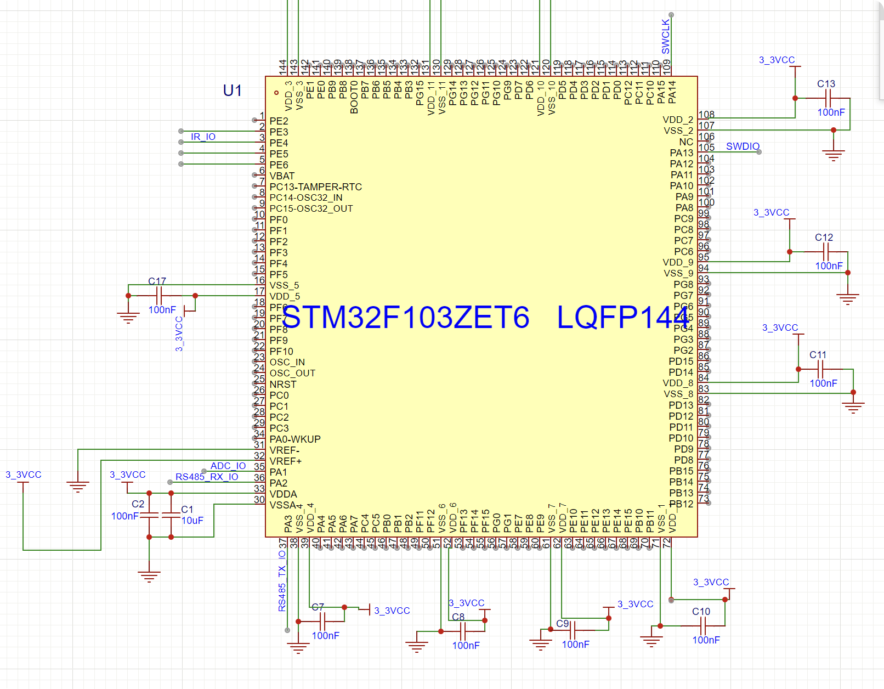Select the PA0-WKUP pin name
This screenshot has width=884, height=689.
tap(295, 439)
